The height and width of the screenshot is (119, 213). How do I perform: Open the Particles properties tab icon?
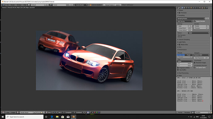pyautogui.click(x=204, y=8)
